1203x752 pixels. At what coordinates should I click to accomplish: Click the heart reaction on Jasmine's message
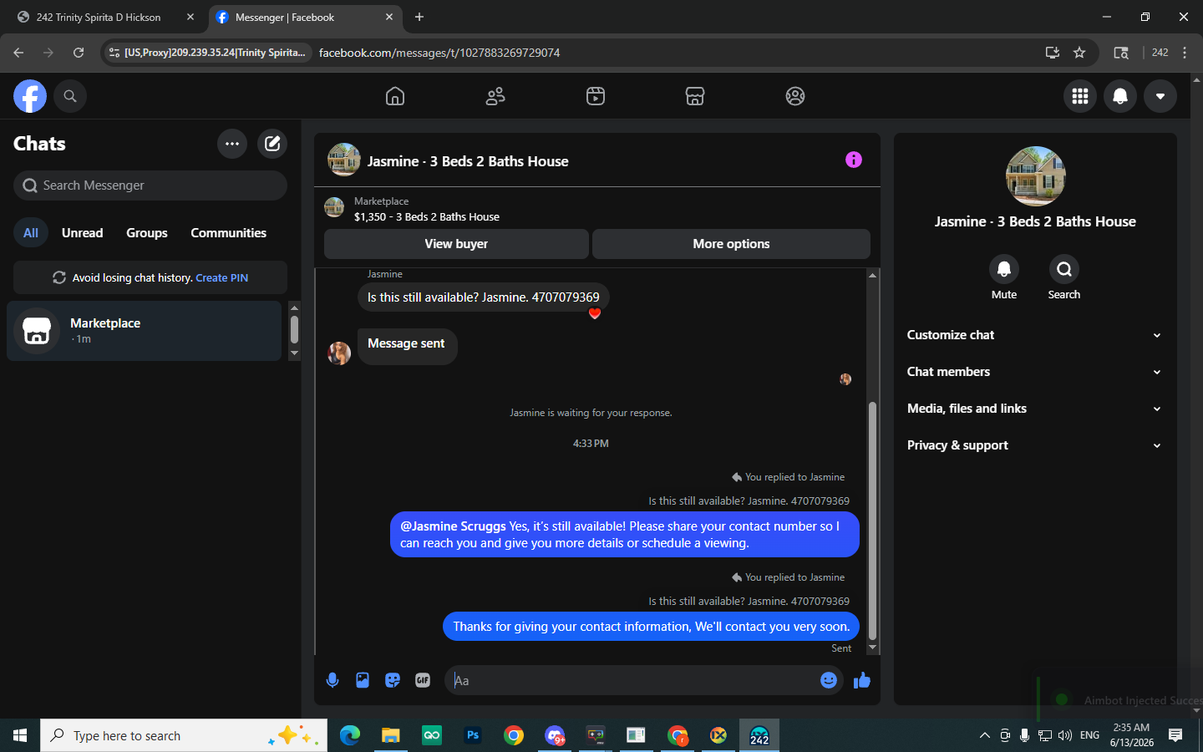(x=595, y=313)
